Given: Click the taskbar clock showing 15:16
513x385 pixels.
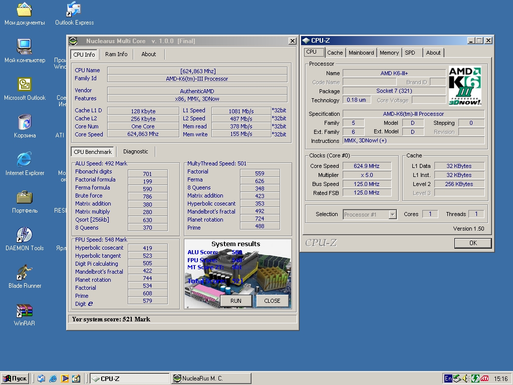Looking at the screenshot, I should click(x=501, y=379).
